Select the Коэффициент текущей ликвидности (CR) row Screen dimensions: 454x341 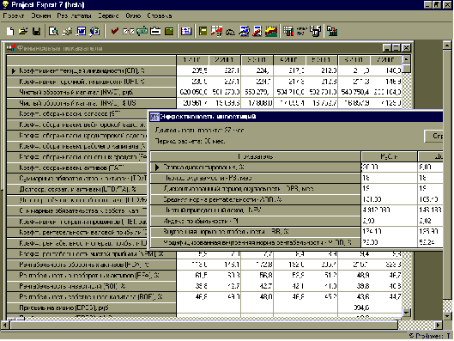[91, 70]
